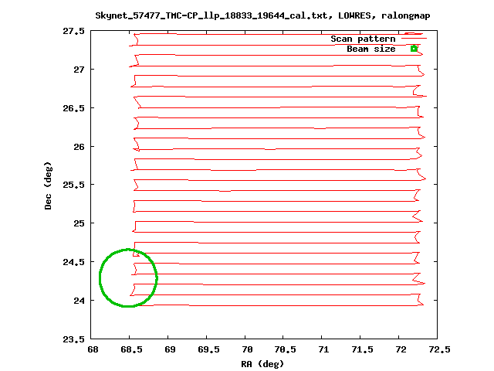Click Dec tick label 26.5

(x=74, y=108)
